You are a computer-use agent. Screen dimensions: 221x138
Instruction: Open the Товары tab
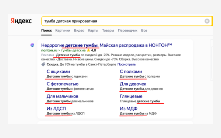point(108,31)
